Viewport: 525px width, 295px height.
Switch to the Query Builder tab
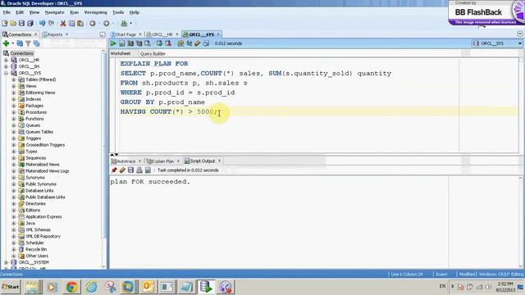(153, 53)
